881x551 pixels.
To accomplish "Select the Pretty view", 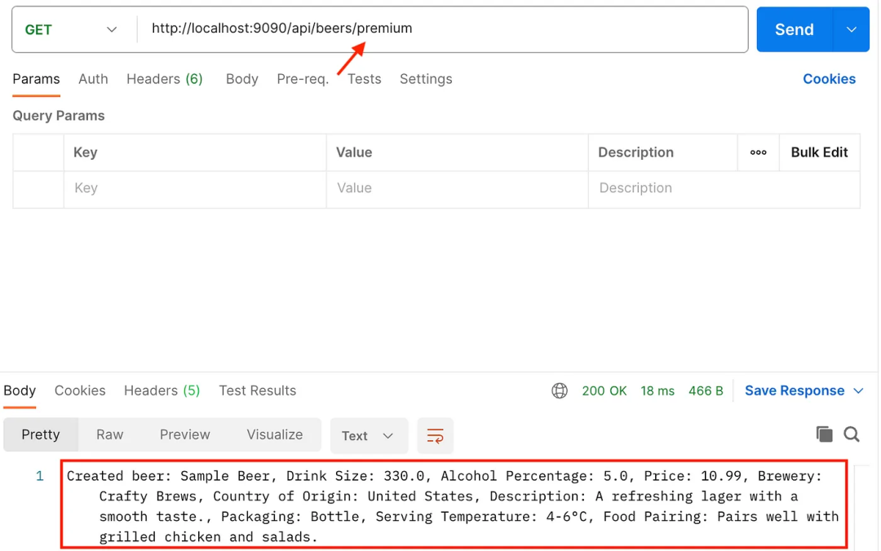I will [x=41, y=434].
